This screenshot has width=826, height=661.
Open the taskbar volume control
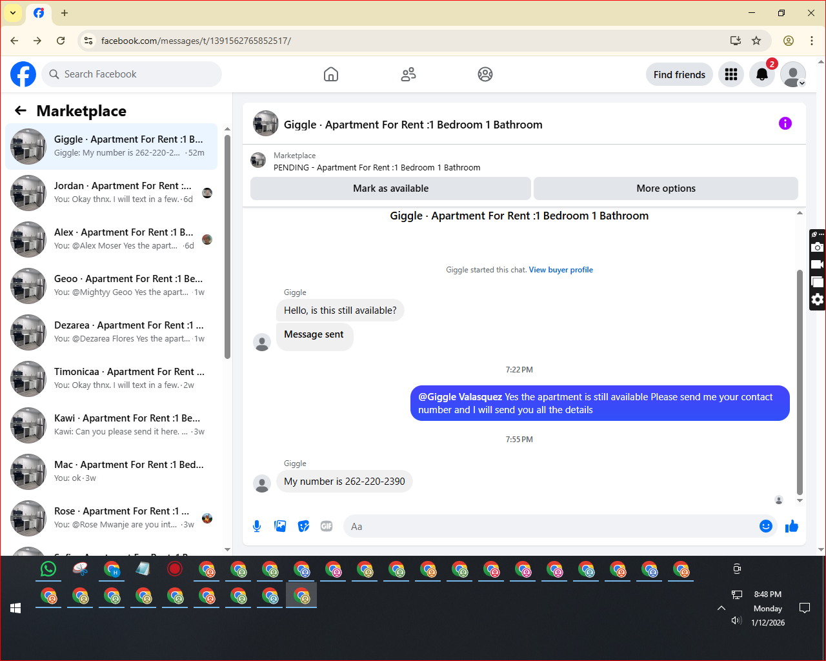(736, 620)
